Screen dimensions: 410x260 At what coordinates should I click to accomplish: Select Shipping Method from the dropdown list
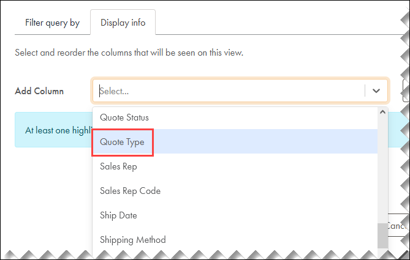pyautogui.click(x=132, y=240)
